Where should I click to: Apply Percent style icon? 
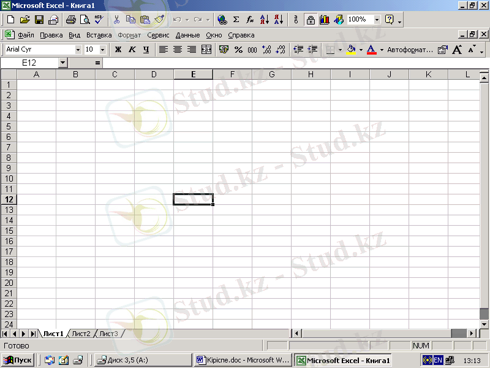click(238, 50)
